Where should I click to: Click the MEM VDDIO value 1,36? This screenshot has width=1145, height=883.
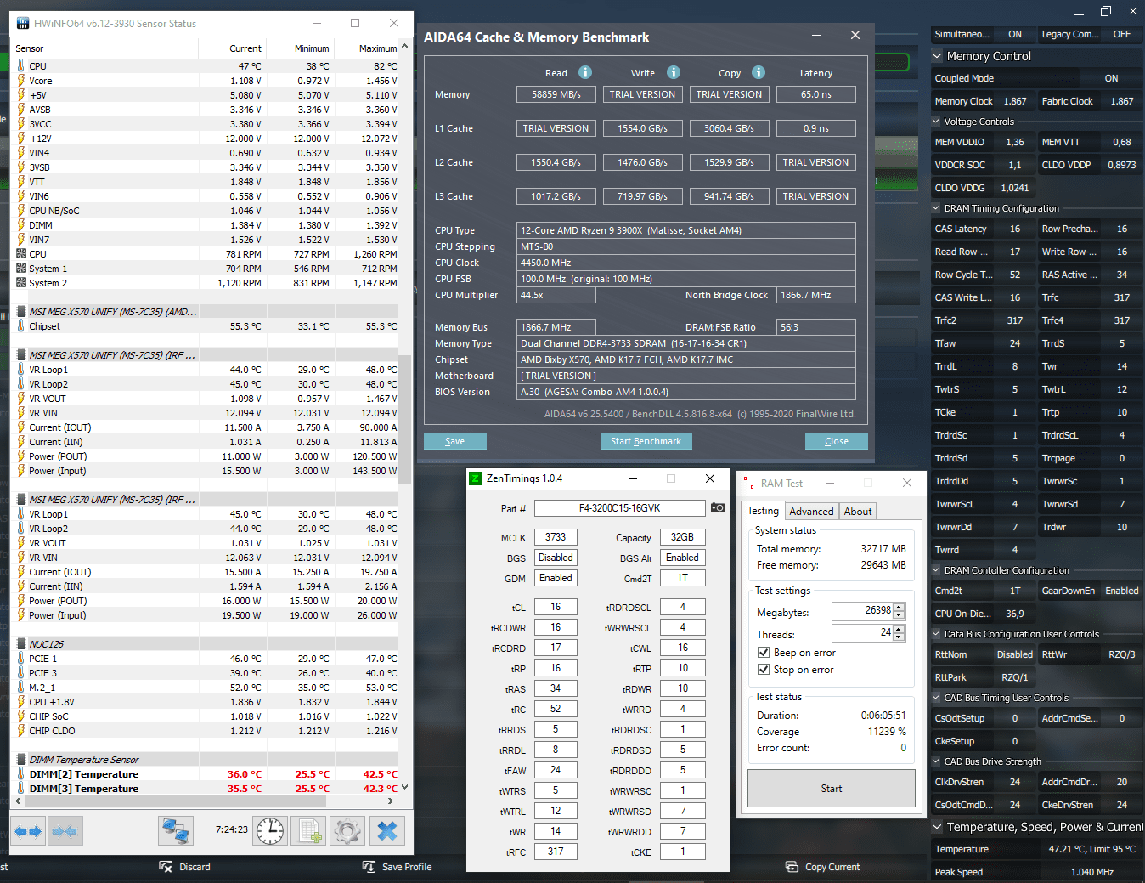(1015, 142)
